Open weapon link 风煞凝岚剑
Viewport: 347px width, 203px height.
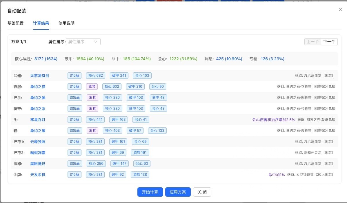[x=40, y=76]
